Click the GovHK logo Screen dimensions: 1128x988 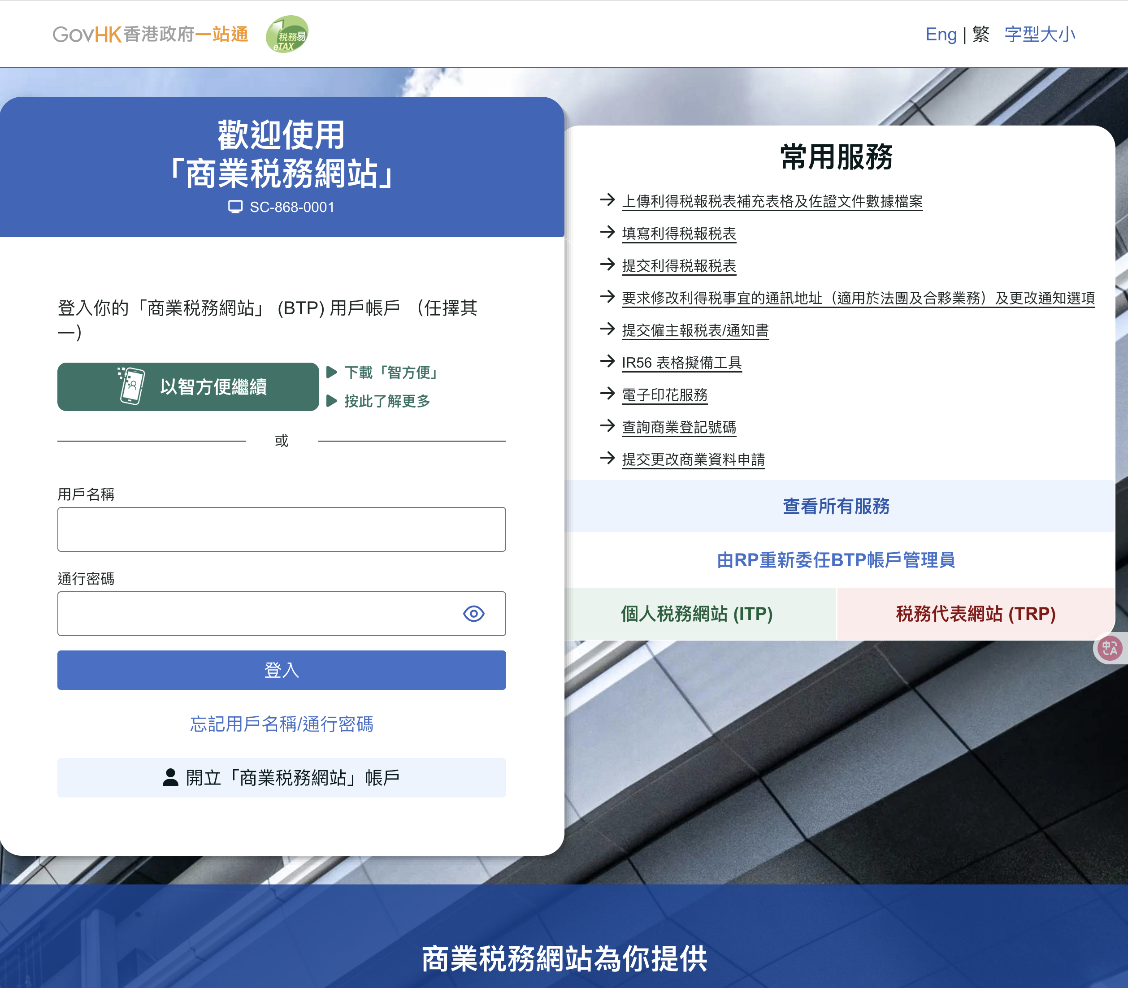(x=150, y=34)
